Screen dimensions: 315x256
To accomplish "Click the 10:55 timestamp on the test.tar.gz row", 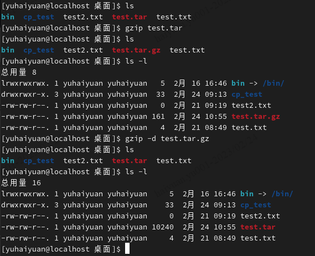I will click(216, 117).
